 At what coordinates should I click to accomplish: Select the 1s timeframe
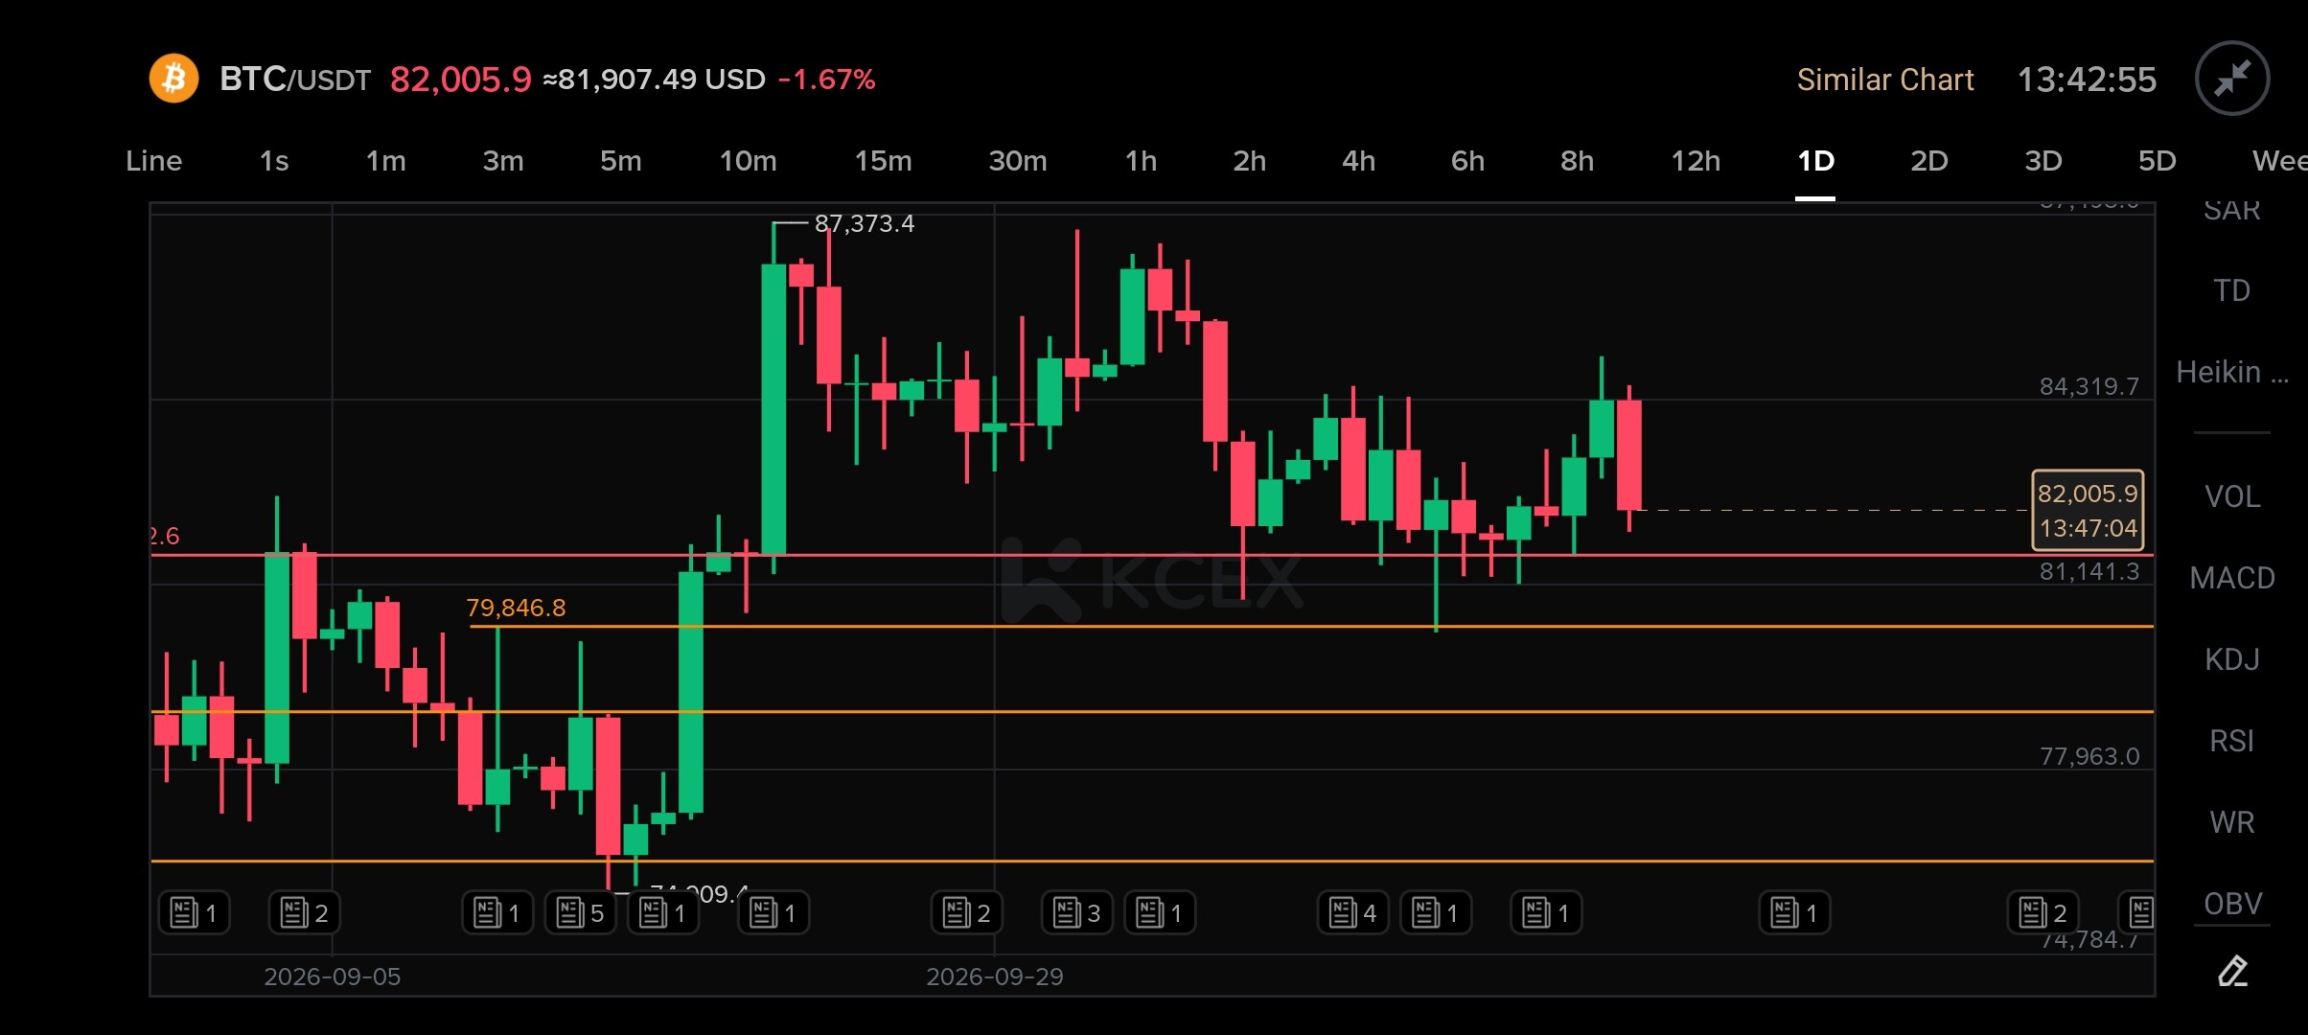(x=274, y=161)
